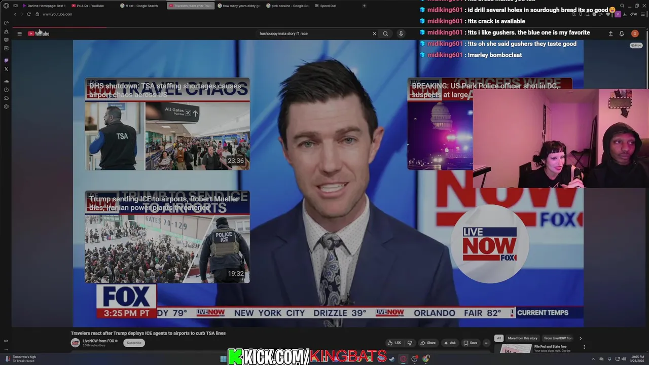Open Opera sidebar settings gear
The image size is (649, 365).
[6, 106]
